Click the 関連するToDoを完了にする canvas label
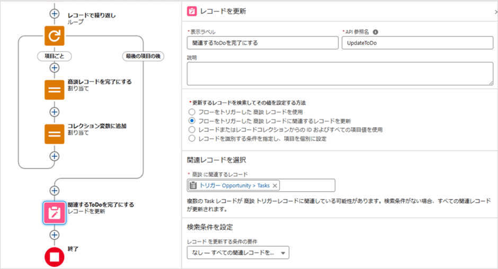 coord(101,204)
